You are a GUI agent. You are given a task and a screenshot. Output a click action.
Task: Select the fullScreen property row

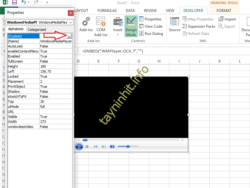click(24, 61)
